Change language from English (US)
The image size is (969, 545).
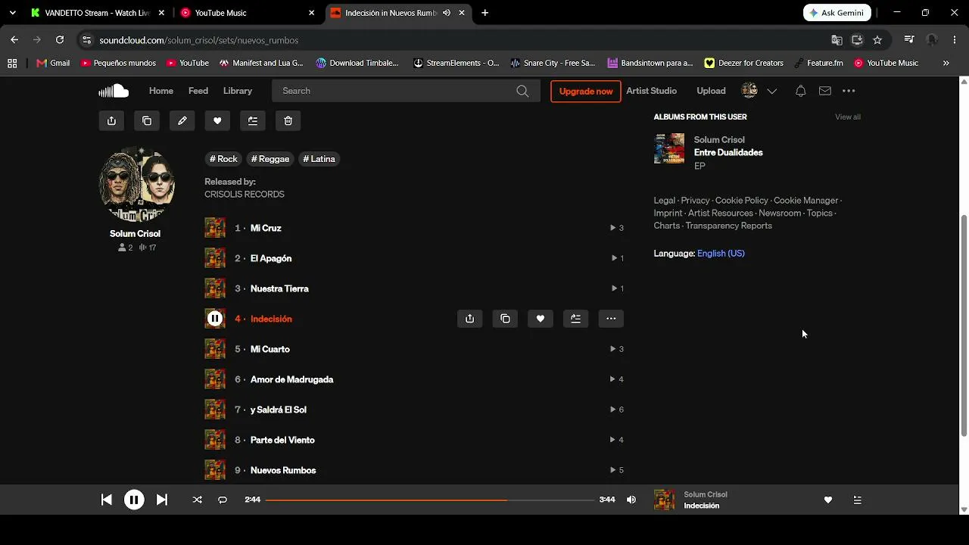coord(721,254)
